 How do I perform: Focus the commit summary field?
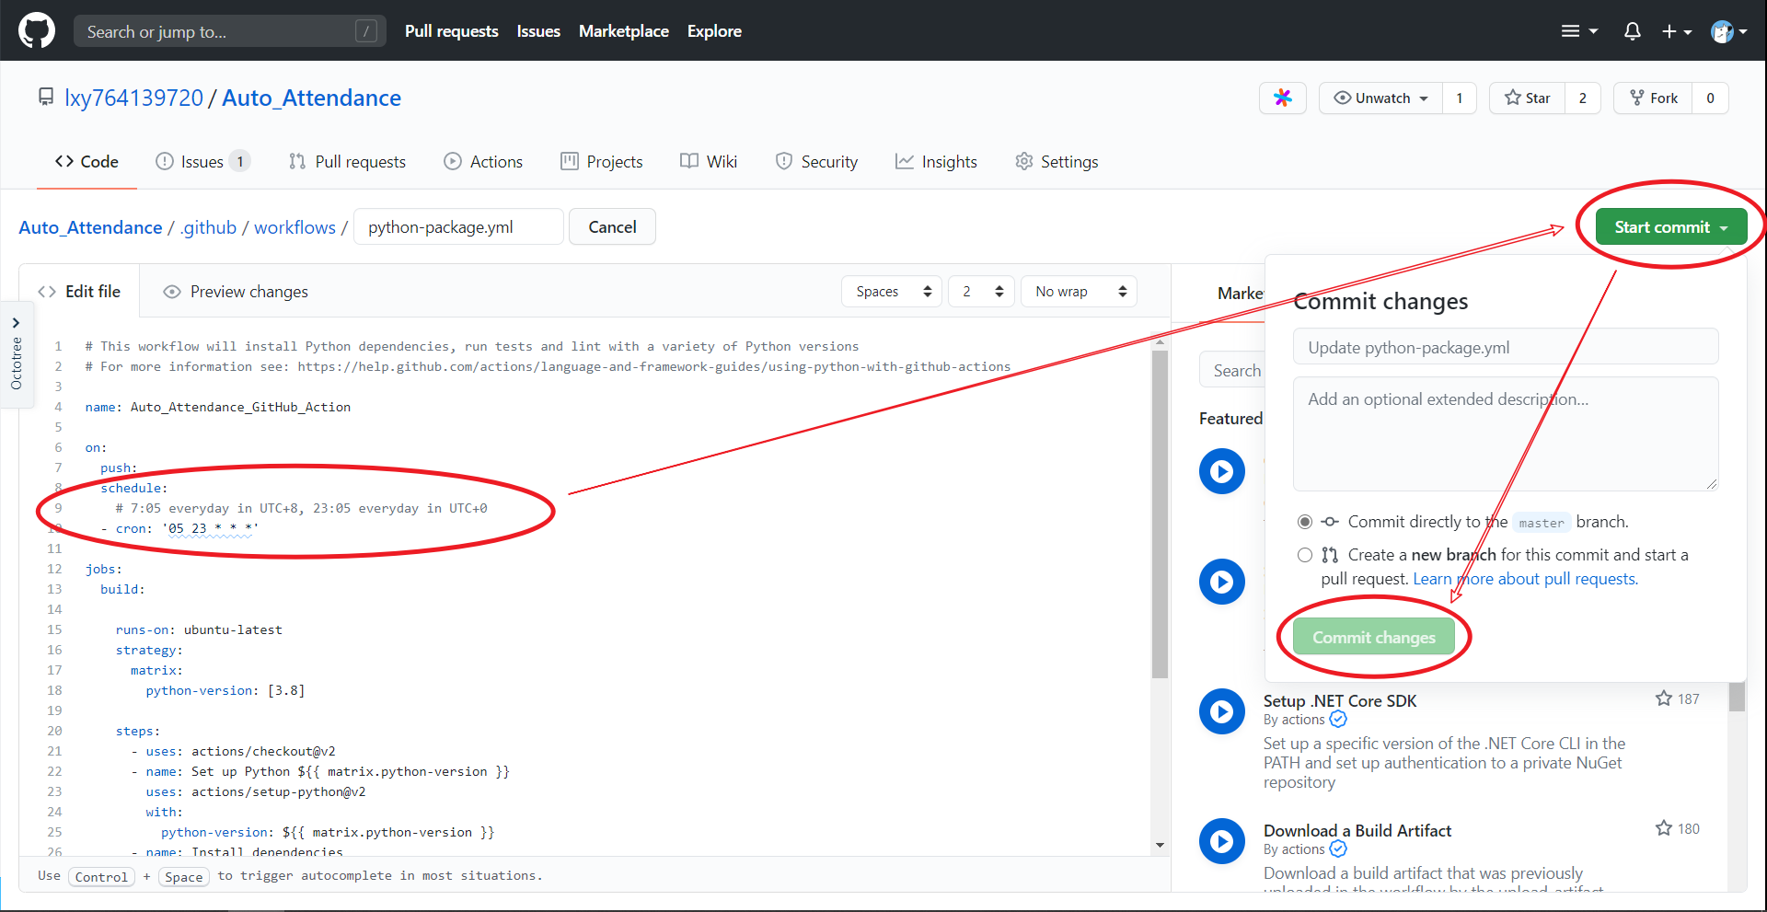tap(1506, 347)
